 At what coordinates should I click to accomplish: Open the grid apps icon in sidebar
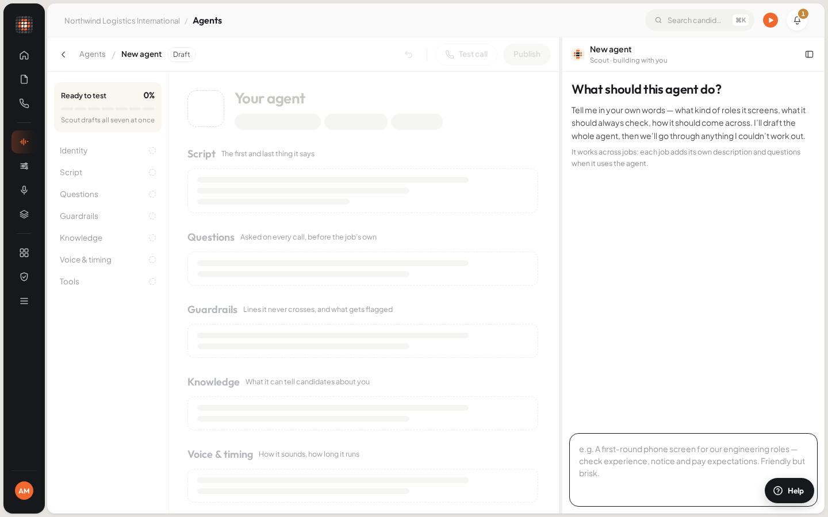(x=24, y=253)
